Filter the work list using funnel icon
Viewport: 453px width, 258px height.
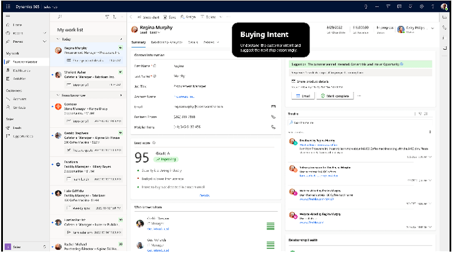(x=106, y=18)
